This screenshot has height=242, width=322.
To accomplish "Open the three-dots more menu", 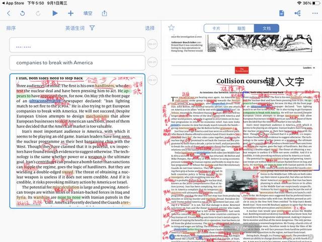I will coord(315,14).
